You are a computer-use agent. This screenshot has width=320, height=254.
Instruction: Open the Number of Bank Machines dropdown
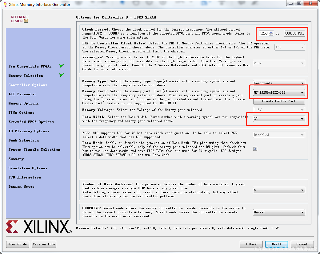279,190
